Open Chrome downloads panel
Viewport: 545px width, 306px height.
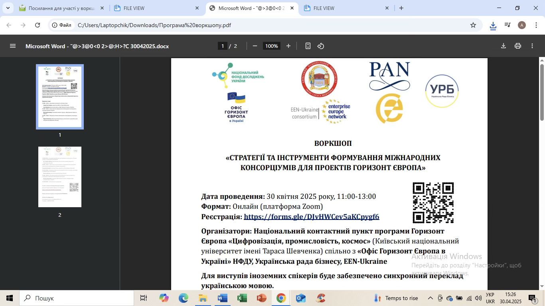pos(493,25)
